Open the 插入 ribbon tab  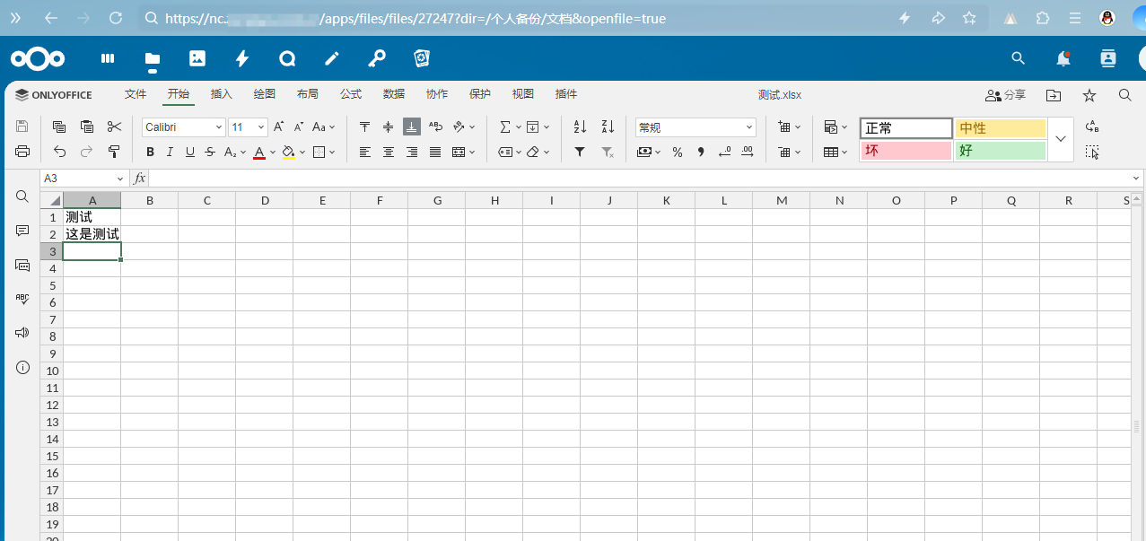[221, 94]
